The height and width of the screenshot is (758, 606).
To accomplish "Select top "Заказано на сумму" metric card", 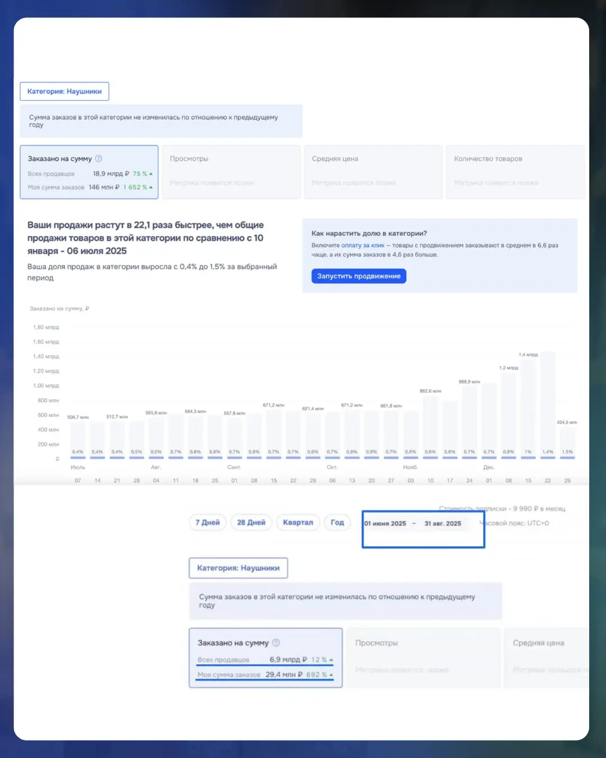I will (89, 172).
